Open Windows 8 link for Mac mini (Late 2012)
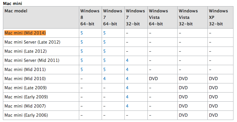Viewport: 237px width, 122px height. click(x=82, y=51)
